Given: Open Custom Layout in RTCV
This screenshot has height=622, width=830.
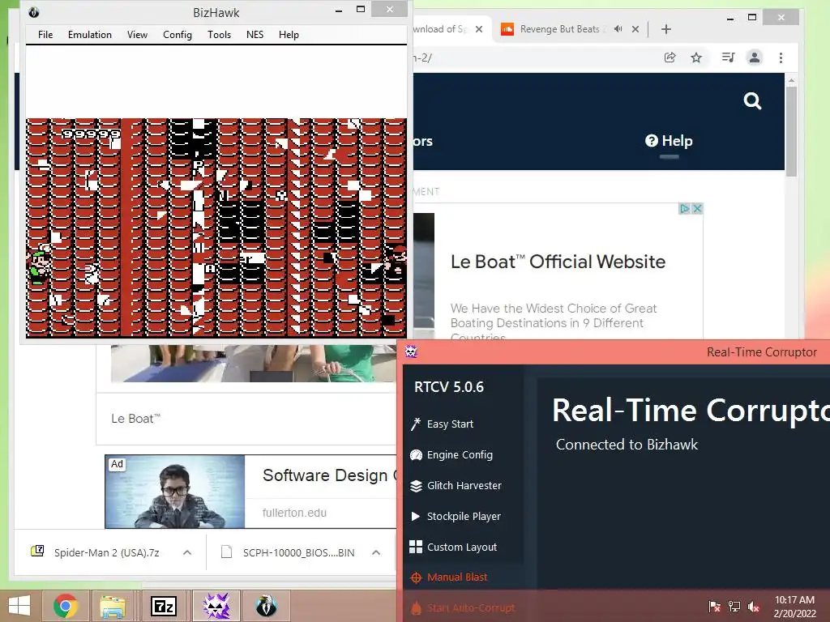Looking at the screenshot, I should click(x=461, y=547).
